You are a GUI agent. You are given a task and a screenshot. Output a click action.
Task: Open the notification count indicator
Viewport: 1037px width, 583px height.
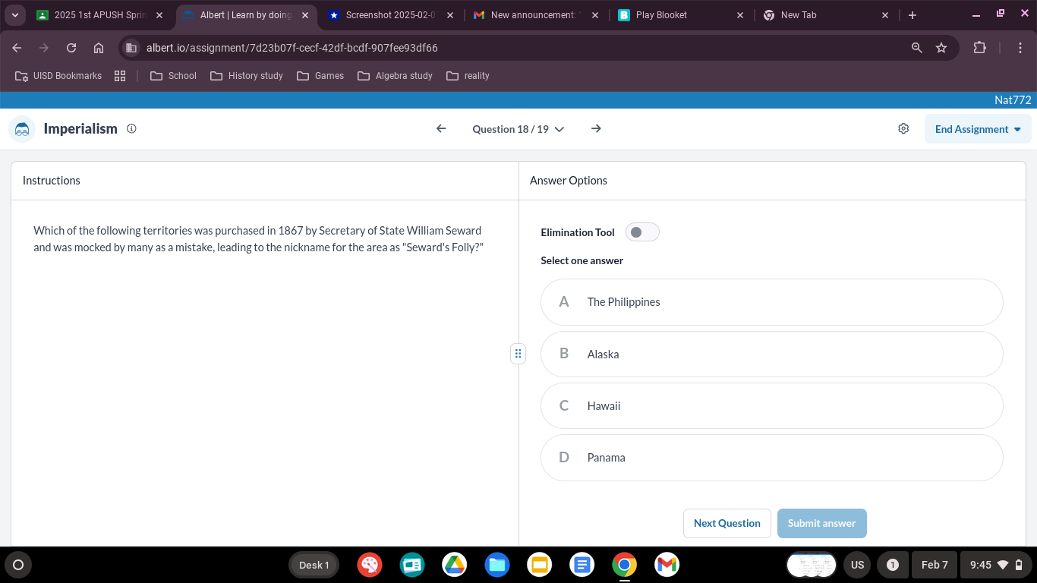tap(893, 565)
